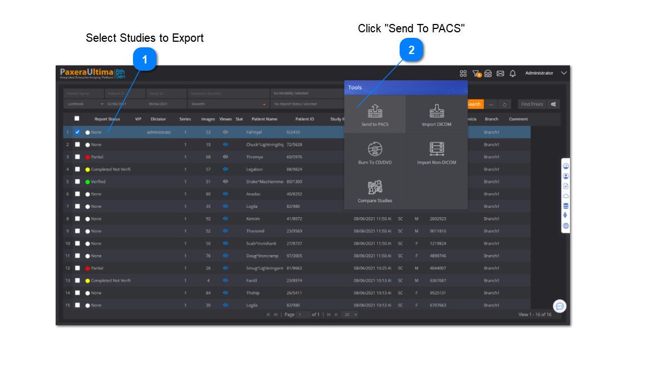654x377 pixels.
Task: Open the mail envelope icon
Action: 500,74
